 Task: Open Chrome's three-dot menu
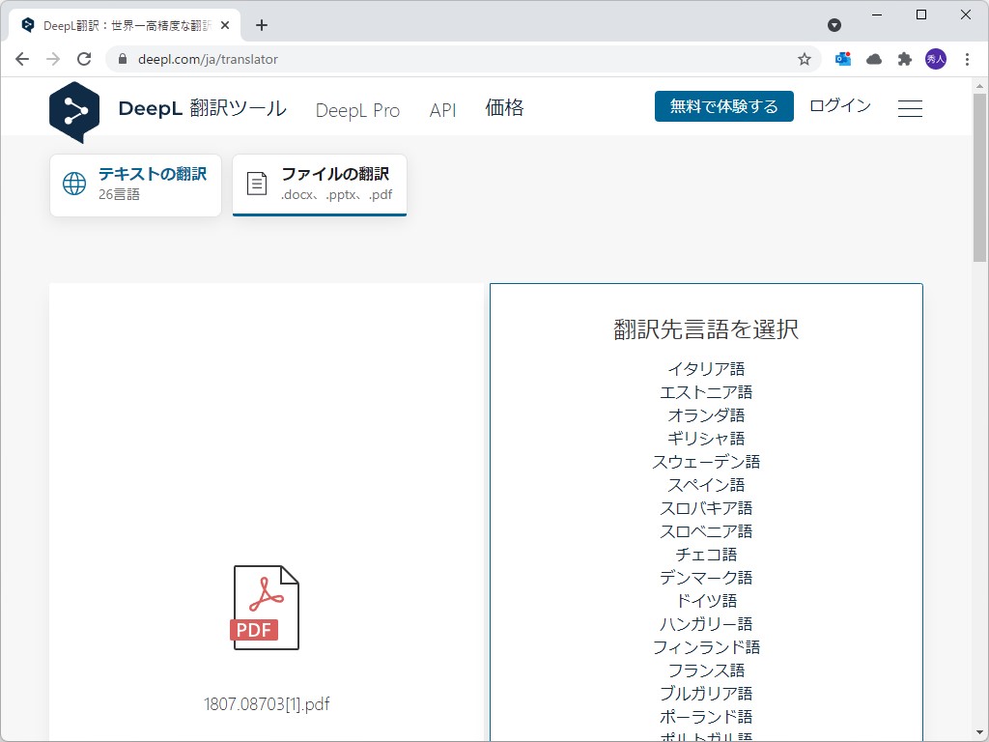tap(969, 58)
